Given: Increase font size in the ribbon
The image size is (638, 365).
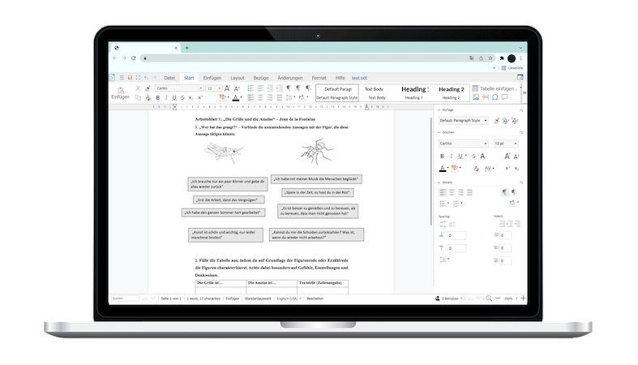Looking at the screenshot, I should tap(228, 88).
